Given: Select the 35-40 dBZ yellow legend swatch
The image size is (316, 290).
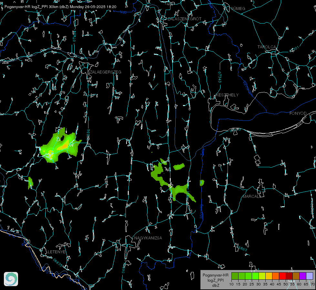Looking at the screenshot, I should click(269, 276).
